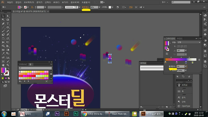Open the gradient stop opacity dropdown
The width and height of the screenshot is (208, 117).
click(186, 66)
